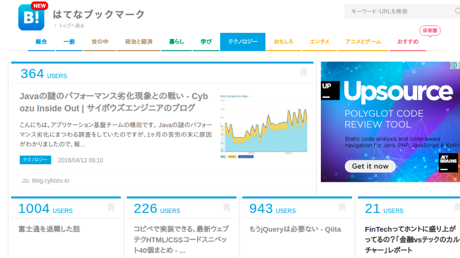Image resolution: width=460 pixels, height=258 pixels.
Task: Click the Get it now ad button
Action: (x=370, y=166)
